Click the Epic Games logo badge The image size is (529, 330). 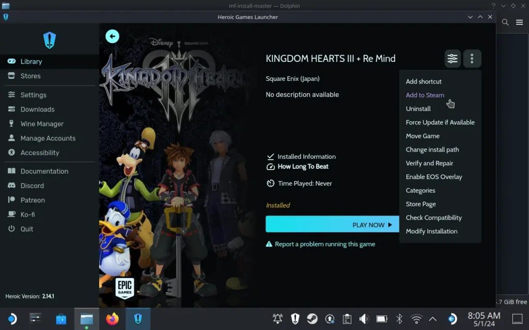click(125, 288)
